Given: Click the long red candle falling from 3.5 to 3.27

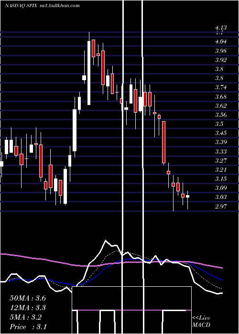Looking at the screenshot, I should point(163,142).
